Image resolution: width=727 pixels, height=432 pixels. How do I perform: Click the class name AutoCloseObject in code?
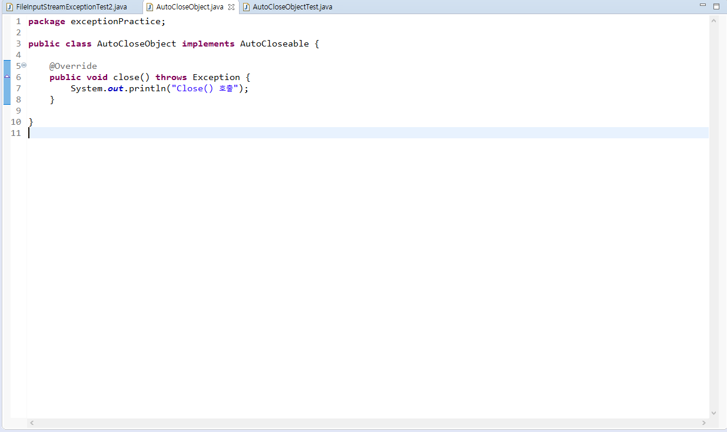[137, 44]
